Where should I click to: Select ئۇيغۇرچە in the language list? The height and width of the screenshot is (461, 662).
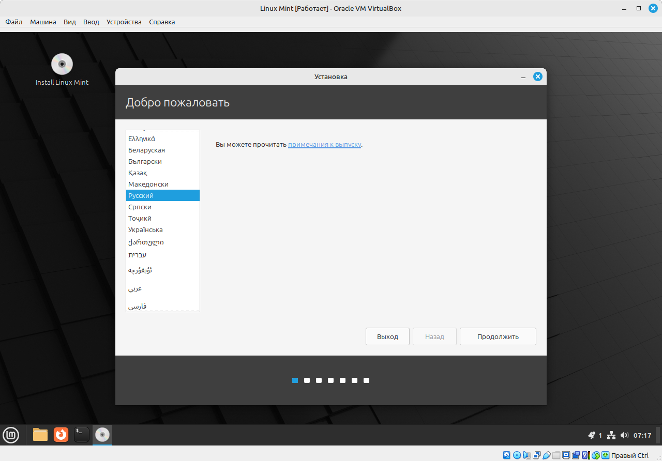tap(163, 270)
